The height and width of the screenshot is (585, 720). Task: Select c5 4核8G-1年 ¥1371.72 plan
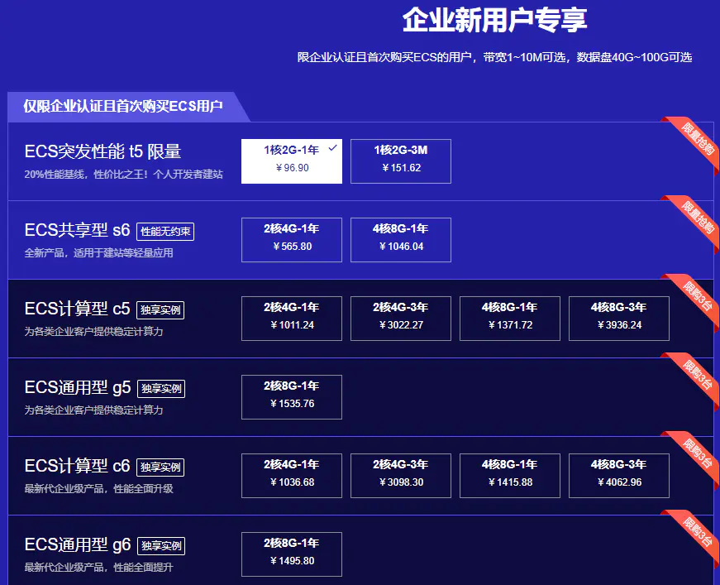510,319
